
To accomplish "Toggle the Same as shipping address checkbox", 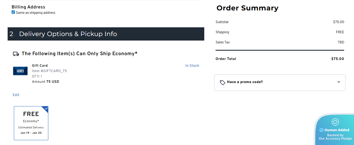I will [x=13, y=12].
